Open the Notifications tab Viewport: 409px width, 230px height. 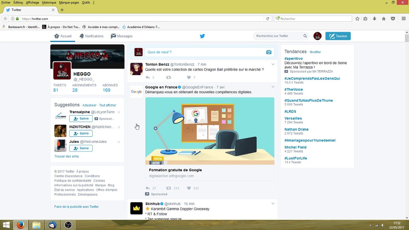[91, 36]
